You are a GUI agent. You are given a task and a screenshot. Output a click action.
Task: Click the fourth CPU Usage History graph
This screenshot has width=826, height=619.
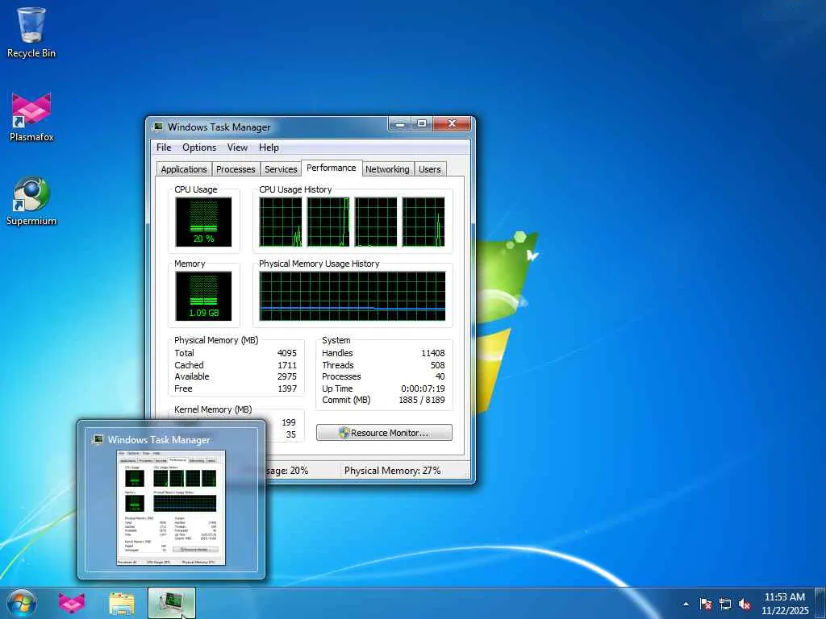tap(423, 222)
